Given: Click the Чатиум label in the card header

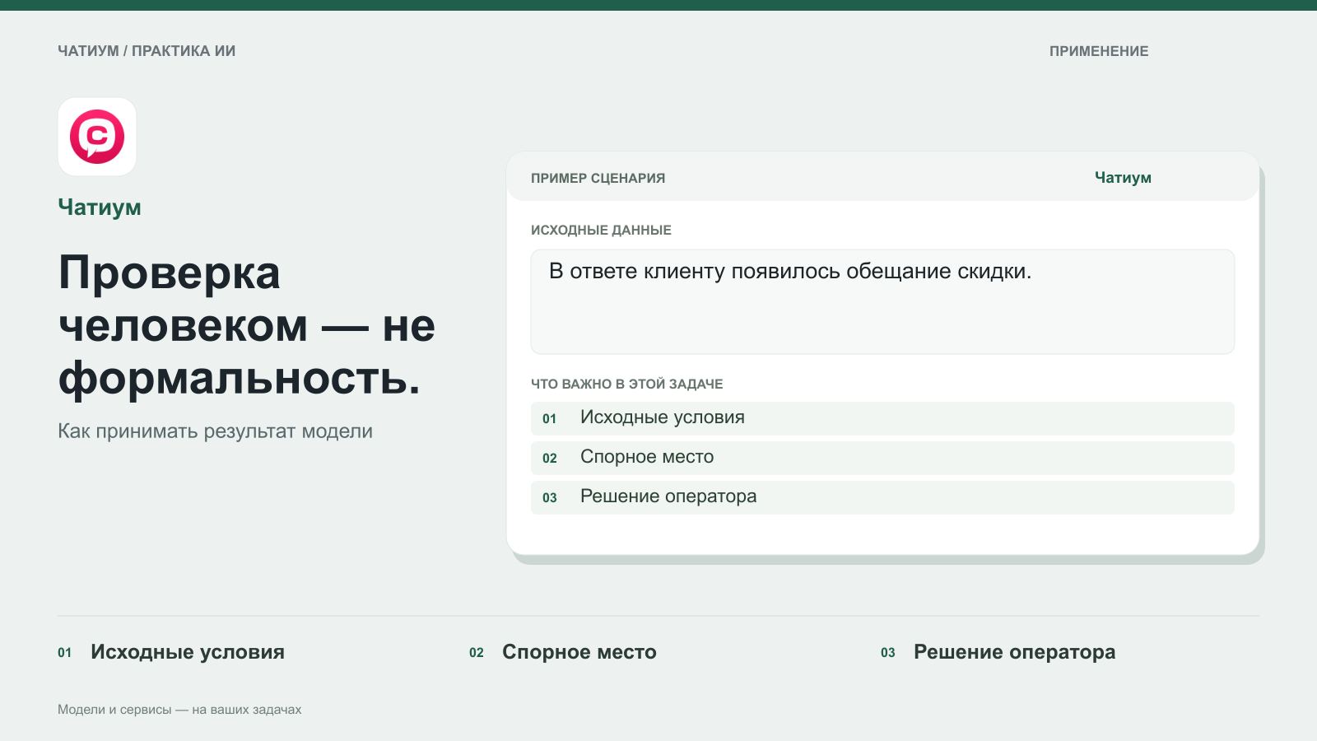Looking at the screenshot, I should [x=1123, y=178].
